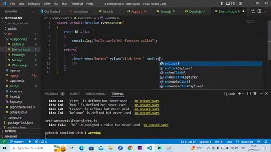Open the Windows Start menu
271x152 pixels.
tap(5, 148)
